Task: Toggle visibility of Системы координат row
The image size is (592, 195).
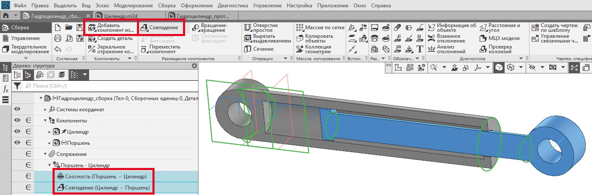Action: click(x=17, y=110)
